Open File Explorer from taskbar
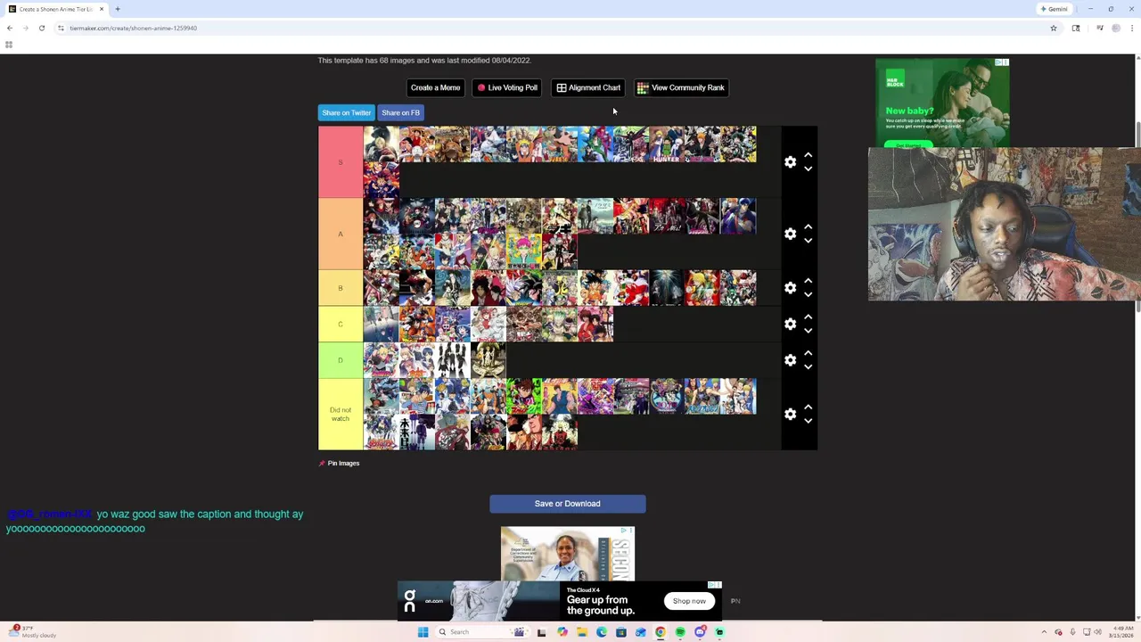Screen dimensions: 1141x642 pos(581,632)
